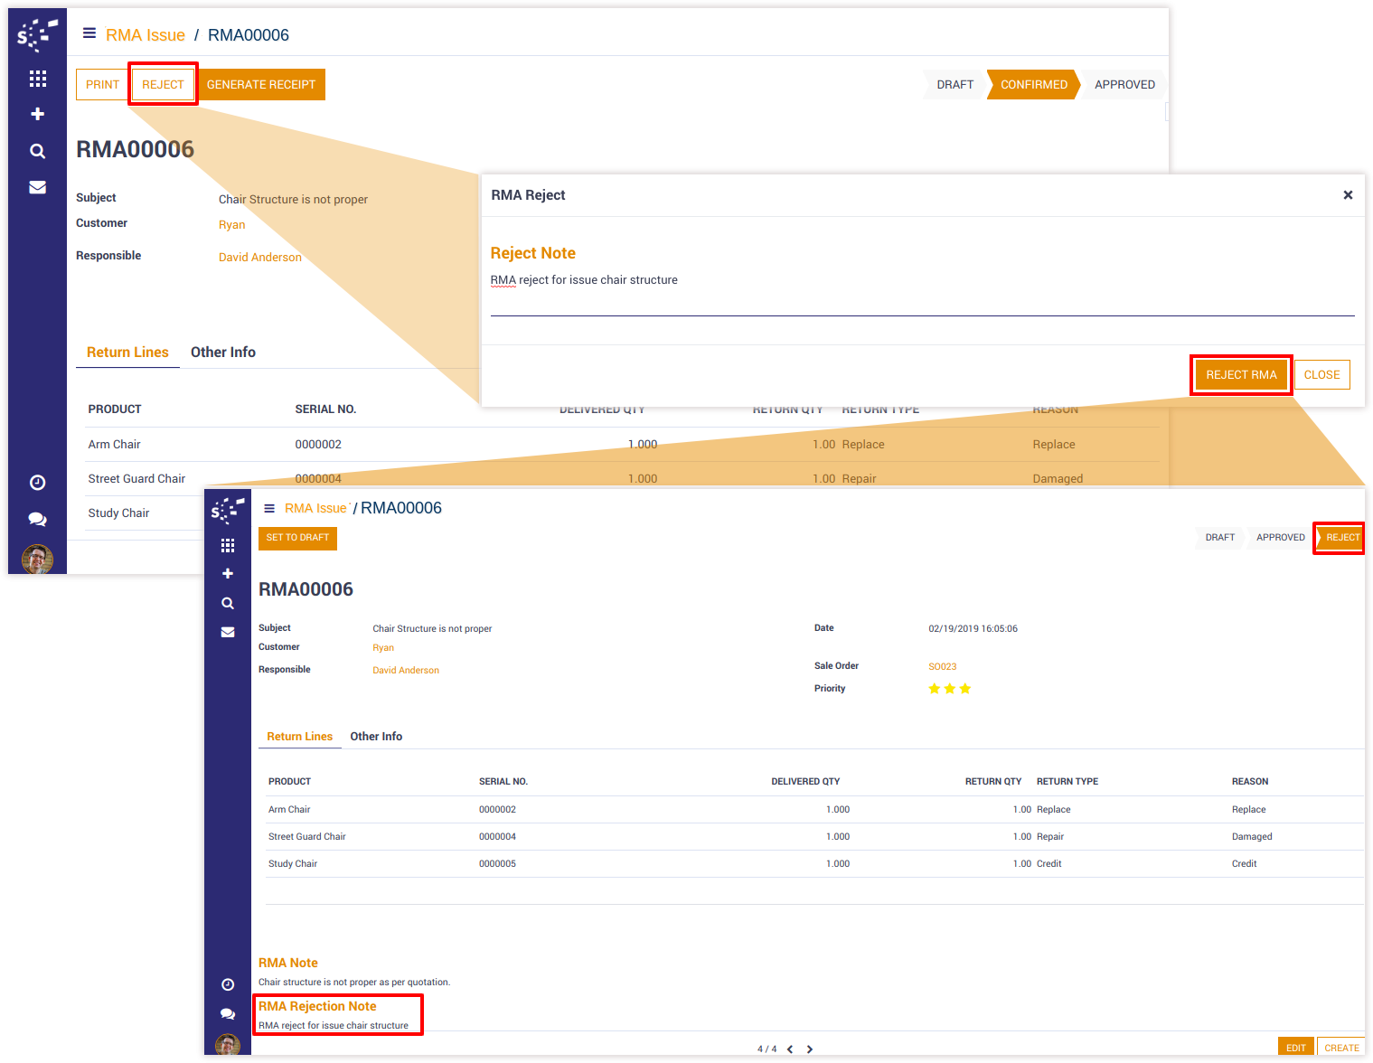
Task: Open the apps grid icon in top sidebar
Action: pyautogui.click(x=37, y=79)
